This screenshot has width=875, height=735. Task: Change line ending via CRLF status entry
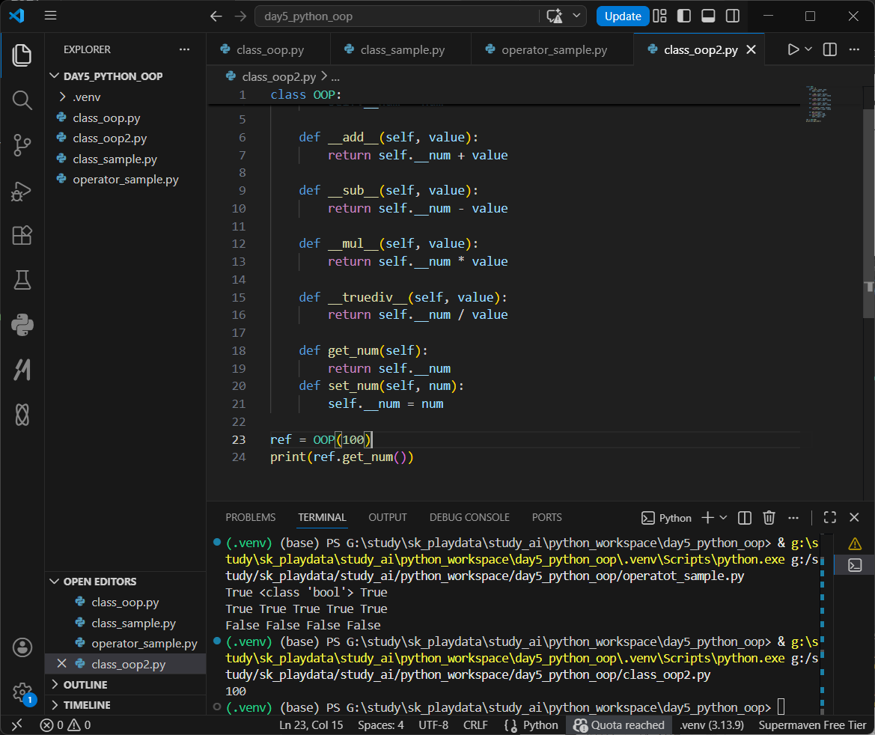point(475,725)
